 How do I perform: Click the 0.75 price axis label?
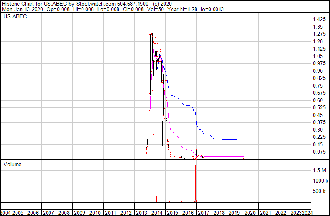(x=318, y=86)
